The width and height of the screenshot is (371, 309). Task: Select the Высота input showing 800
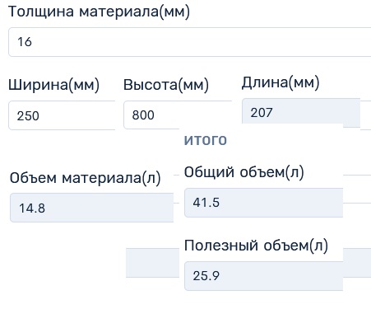(x=178, y=115)
